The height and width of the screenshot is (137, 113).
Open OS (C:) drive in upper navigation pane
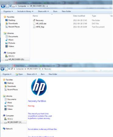point(11,56)
